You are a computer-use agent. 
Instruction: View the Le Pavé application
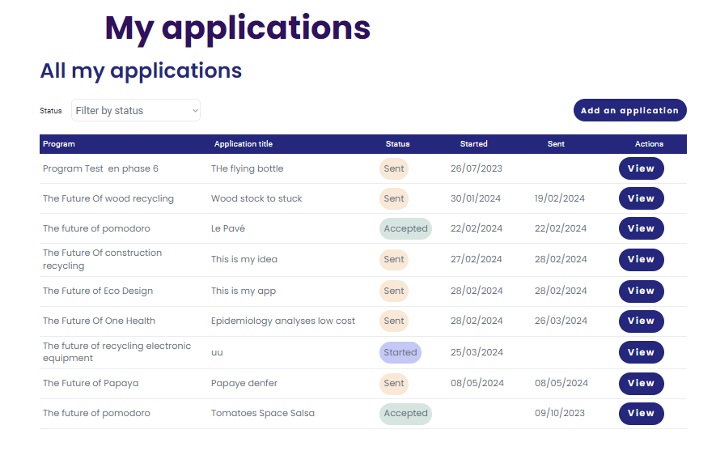(x=641, y=228)
